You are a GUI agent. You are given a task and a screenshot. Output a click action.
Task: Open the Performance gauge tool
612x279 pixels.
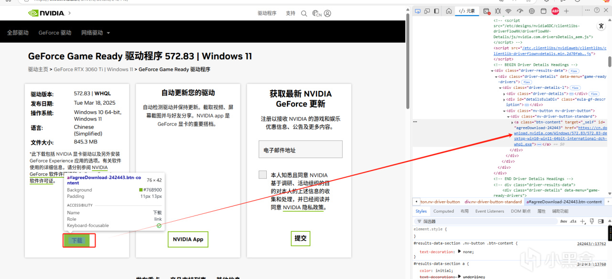point(520,11)
